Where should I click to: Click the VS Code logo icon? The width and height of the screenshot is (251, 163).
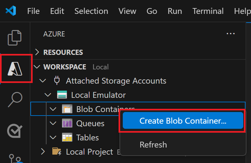[11, 11]
